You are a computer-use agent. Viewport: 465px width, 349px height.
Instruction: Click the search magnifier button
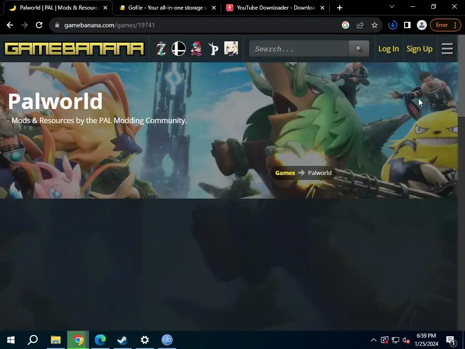click(x=359, y=49)
